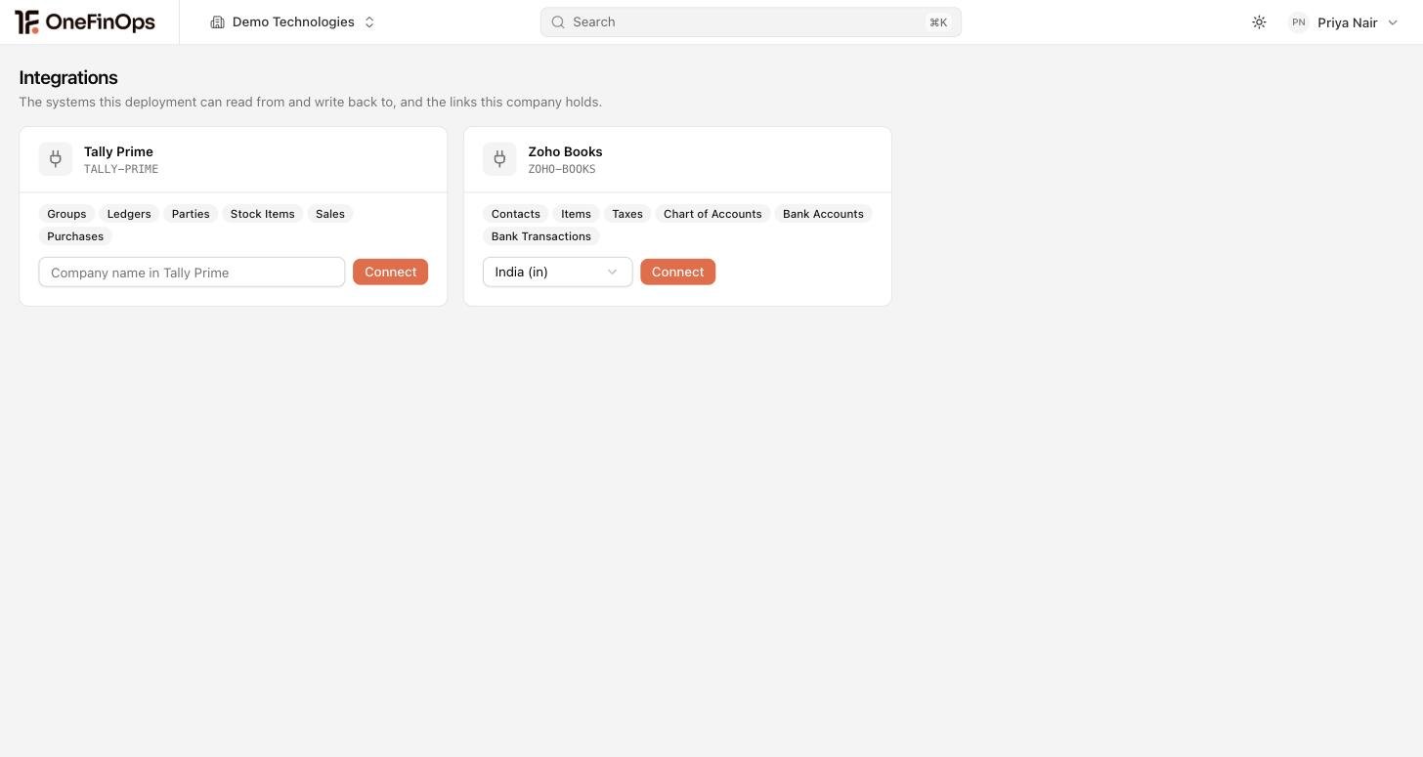
Task: Click the Parties tag
Action: point(191,214)
